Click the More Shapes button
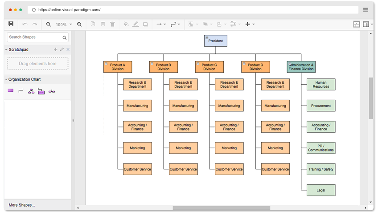 click(21, 205)
